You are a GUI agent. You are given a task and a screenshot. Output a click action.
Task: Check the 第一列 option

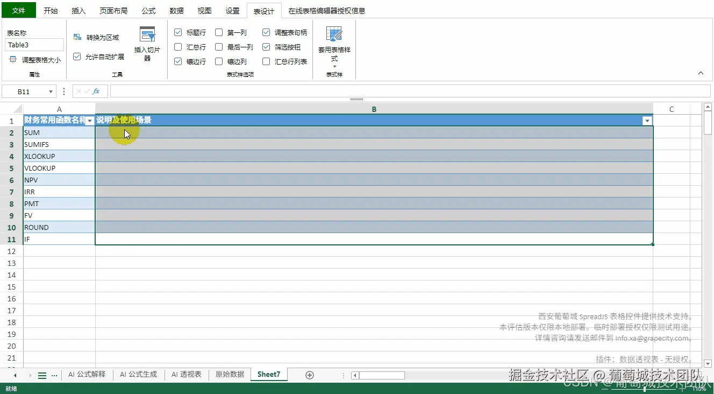pos(218,32)
